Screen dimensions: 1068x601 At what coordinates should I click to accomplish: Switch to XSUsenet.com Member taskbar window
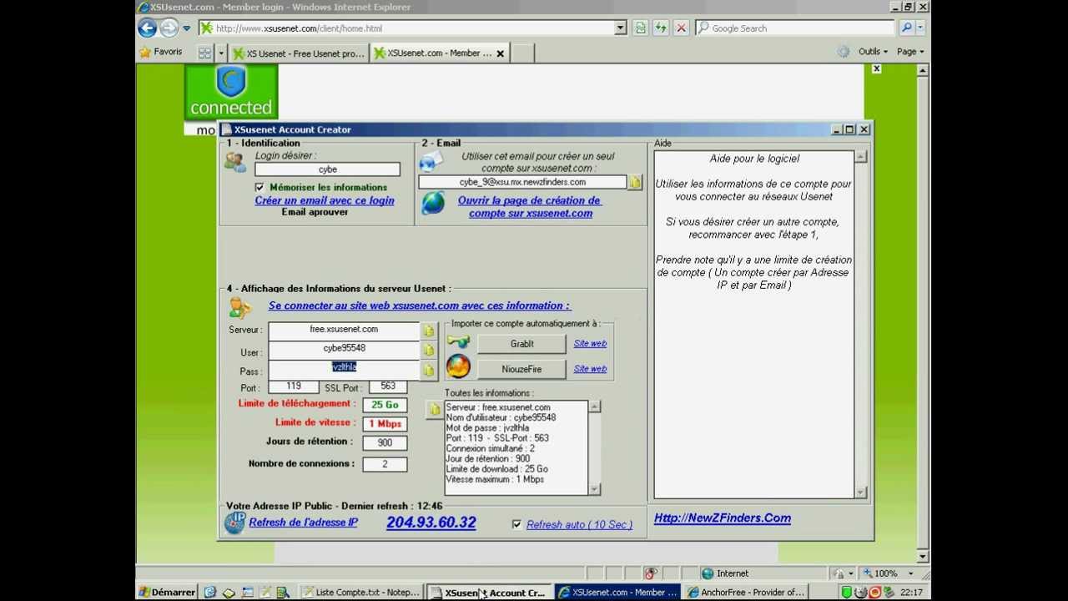(x=617, y=593)
